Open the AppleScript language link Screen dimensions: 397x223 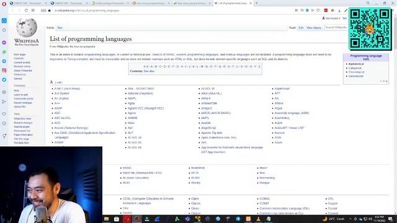[282, 89]
